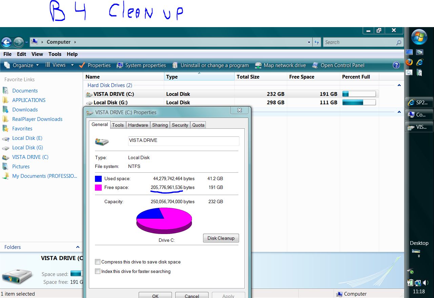Expand the Desktop toolbar chevron
The width and height of the screenshot is (434, 298).
pos(419,256)
